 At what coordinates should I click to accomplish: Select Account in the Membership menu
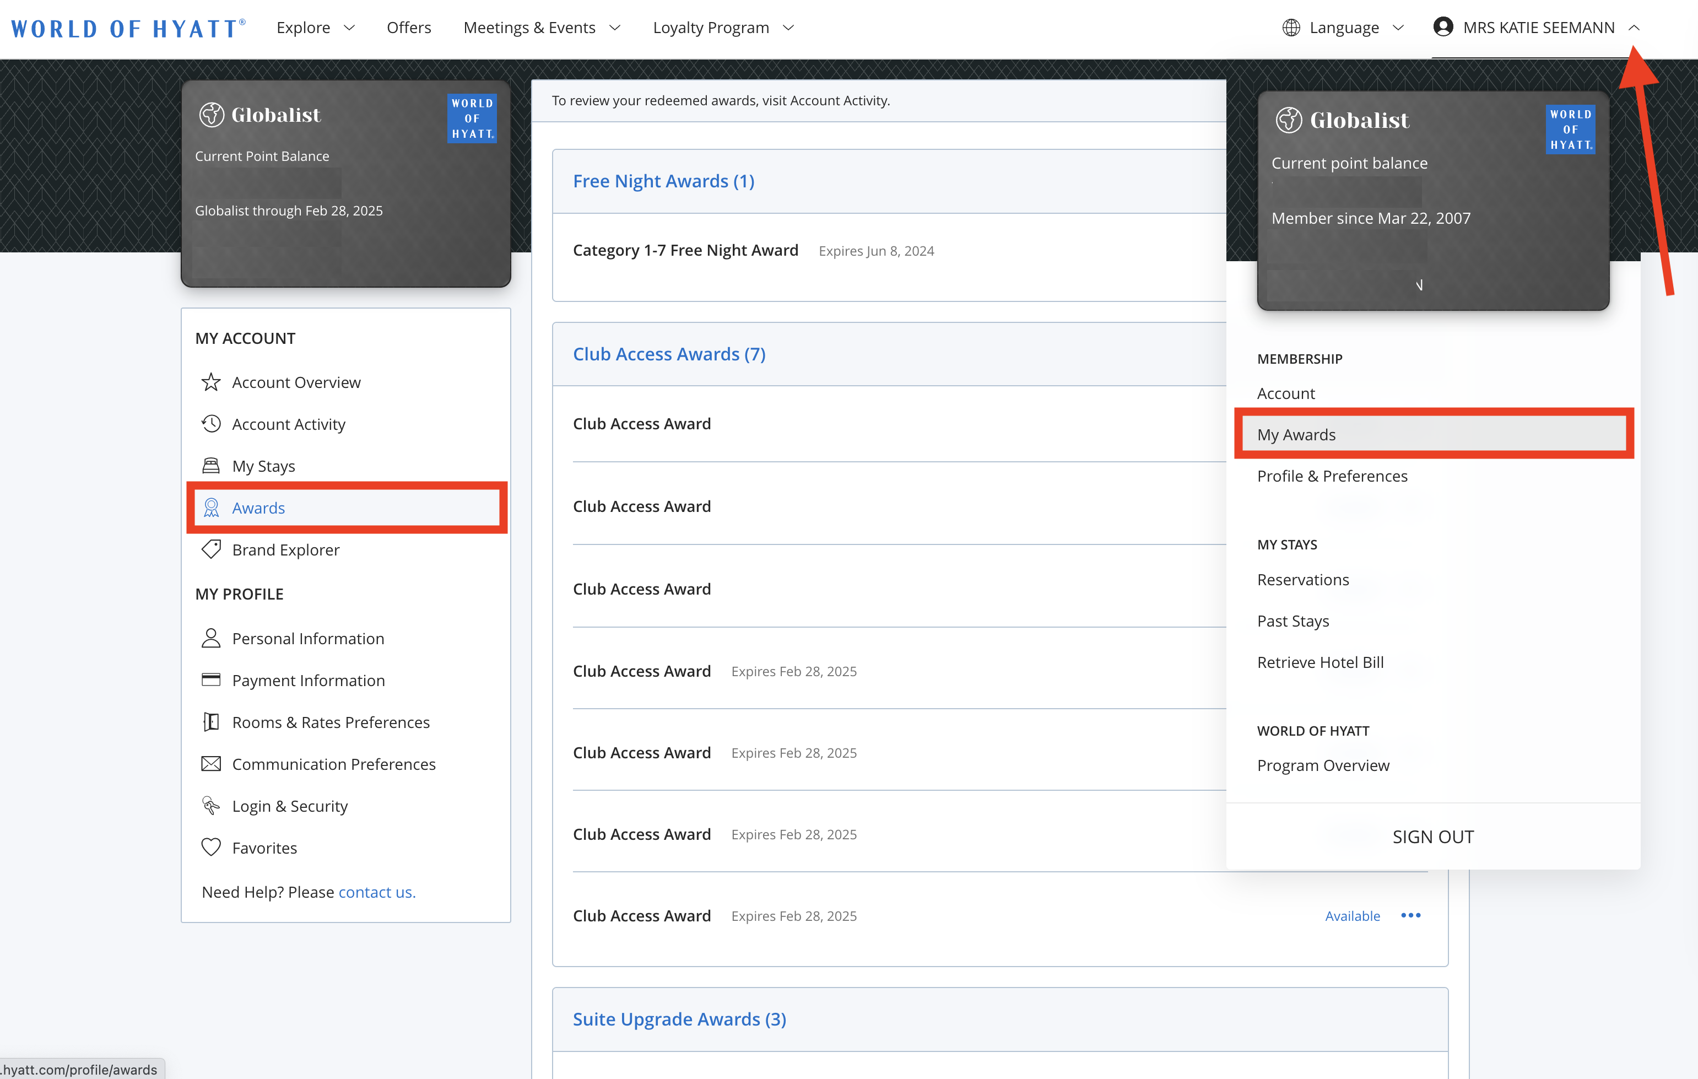coord(1286,393)
